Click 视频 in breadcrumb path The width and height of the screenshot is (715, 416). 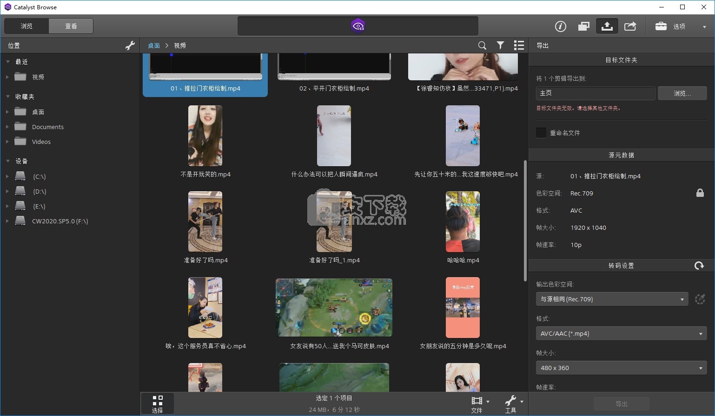(180, 45)
